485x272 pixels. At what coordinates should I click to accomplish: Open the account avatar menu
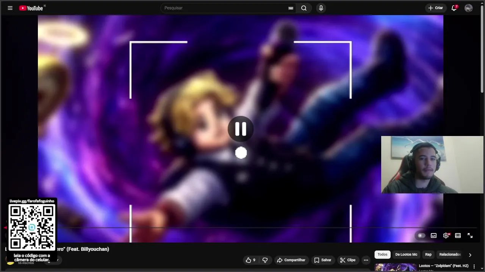coord(469,8)
